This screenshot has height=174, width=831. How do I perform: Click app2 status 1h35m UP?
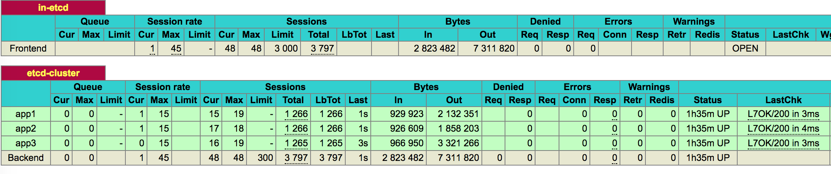[708, 129]
